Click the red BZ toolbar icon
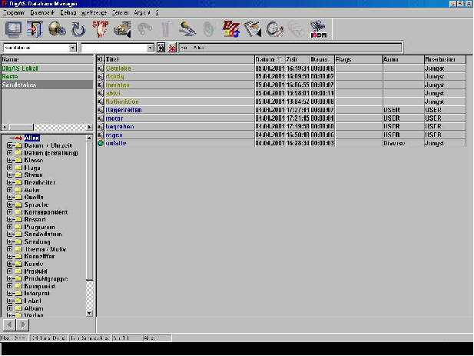The image size is (474, 356). click(x=230, y=29)
